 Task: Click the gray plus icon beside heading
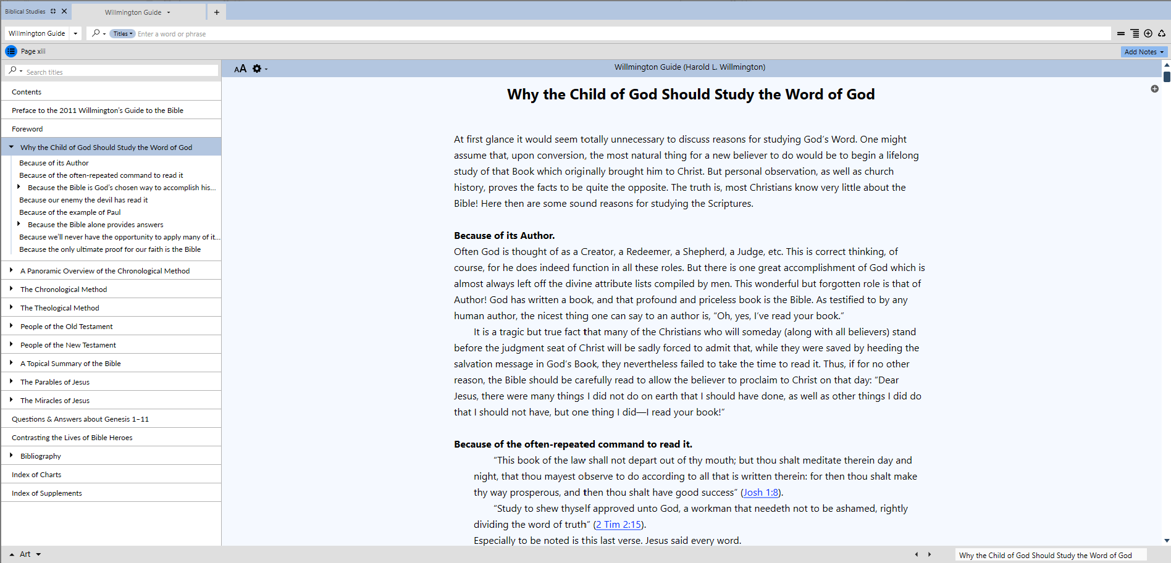pyautogui.click(x=1155, y=89)
